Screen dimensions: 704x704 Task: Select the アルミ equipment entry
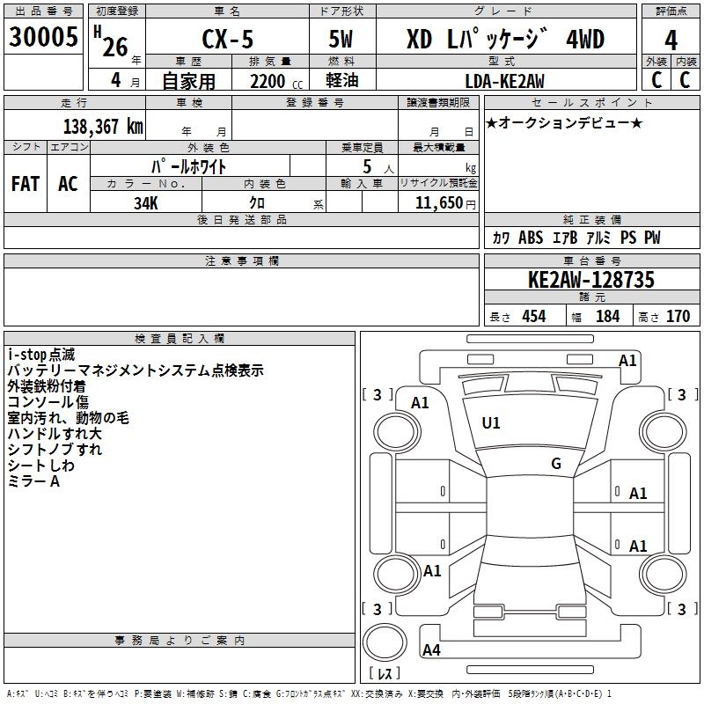click(x=599, y=238)
